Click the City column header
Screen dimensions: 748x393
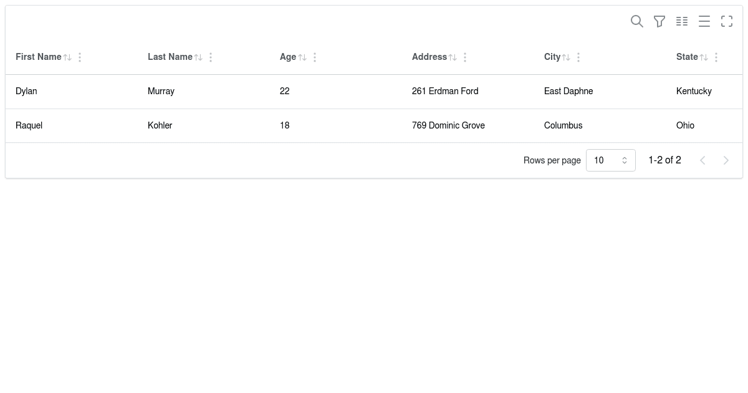(x=552, y=57)
